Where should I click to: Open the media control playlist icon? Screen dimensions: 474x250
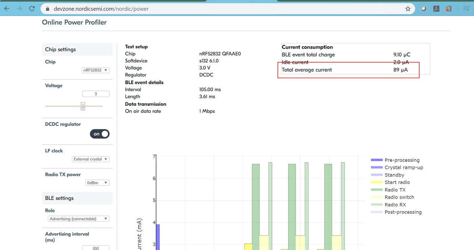(466, 9)
